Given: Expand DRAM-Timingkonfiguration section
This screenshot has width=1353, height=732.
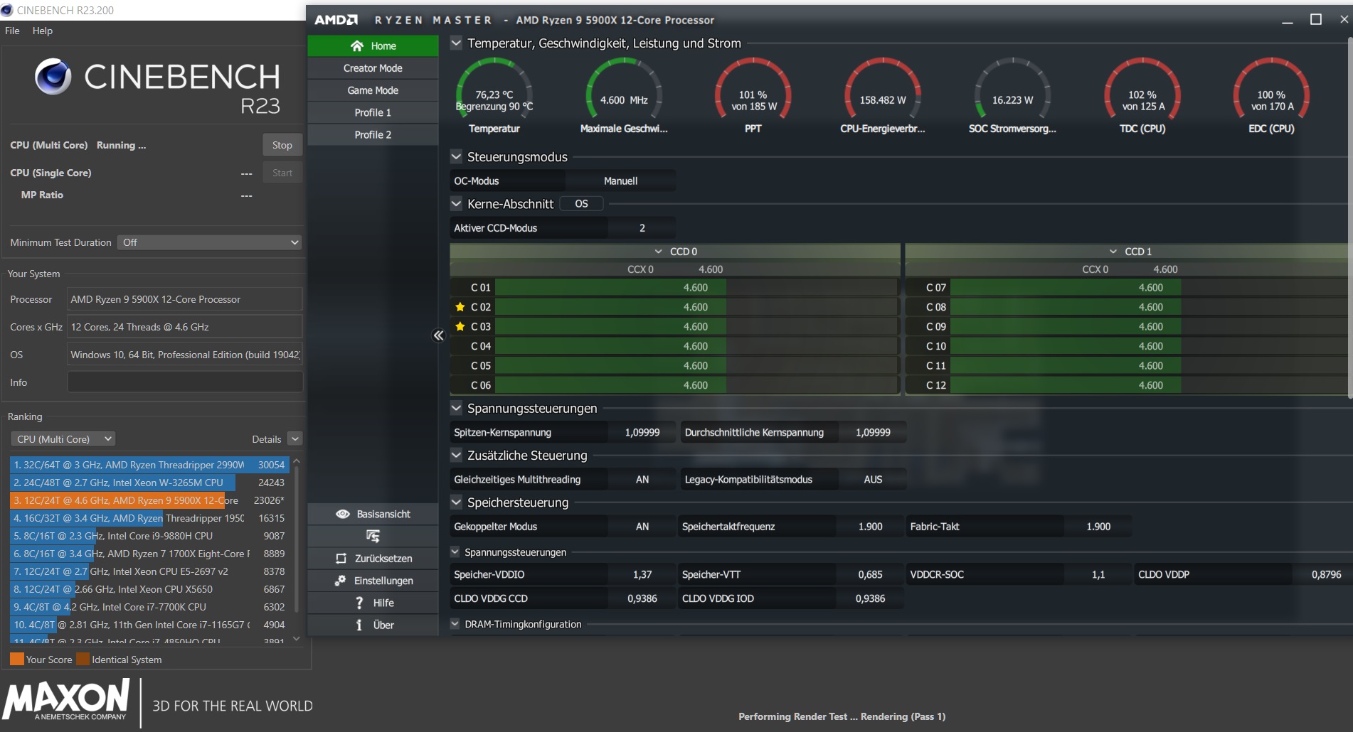Looking at the screenshot, I should coord(455,624).
